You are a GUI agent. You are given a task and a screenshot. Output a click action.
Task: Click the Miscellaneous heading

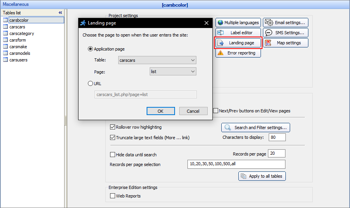coord(16,4)
